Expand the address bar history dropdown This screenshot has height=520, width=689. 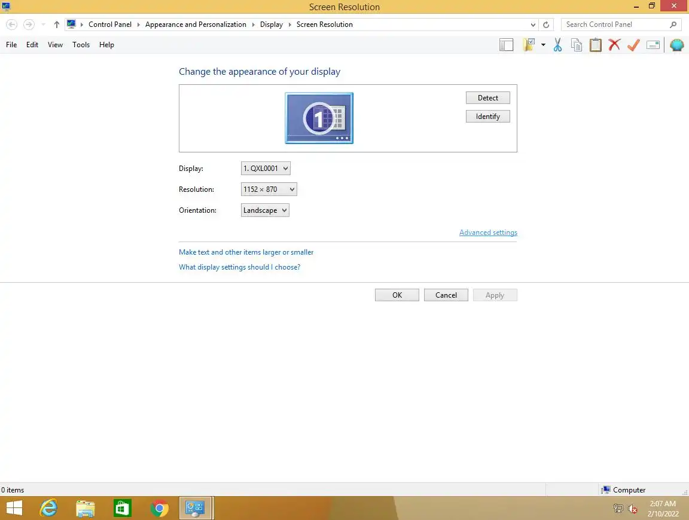[x=533, y=25]
